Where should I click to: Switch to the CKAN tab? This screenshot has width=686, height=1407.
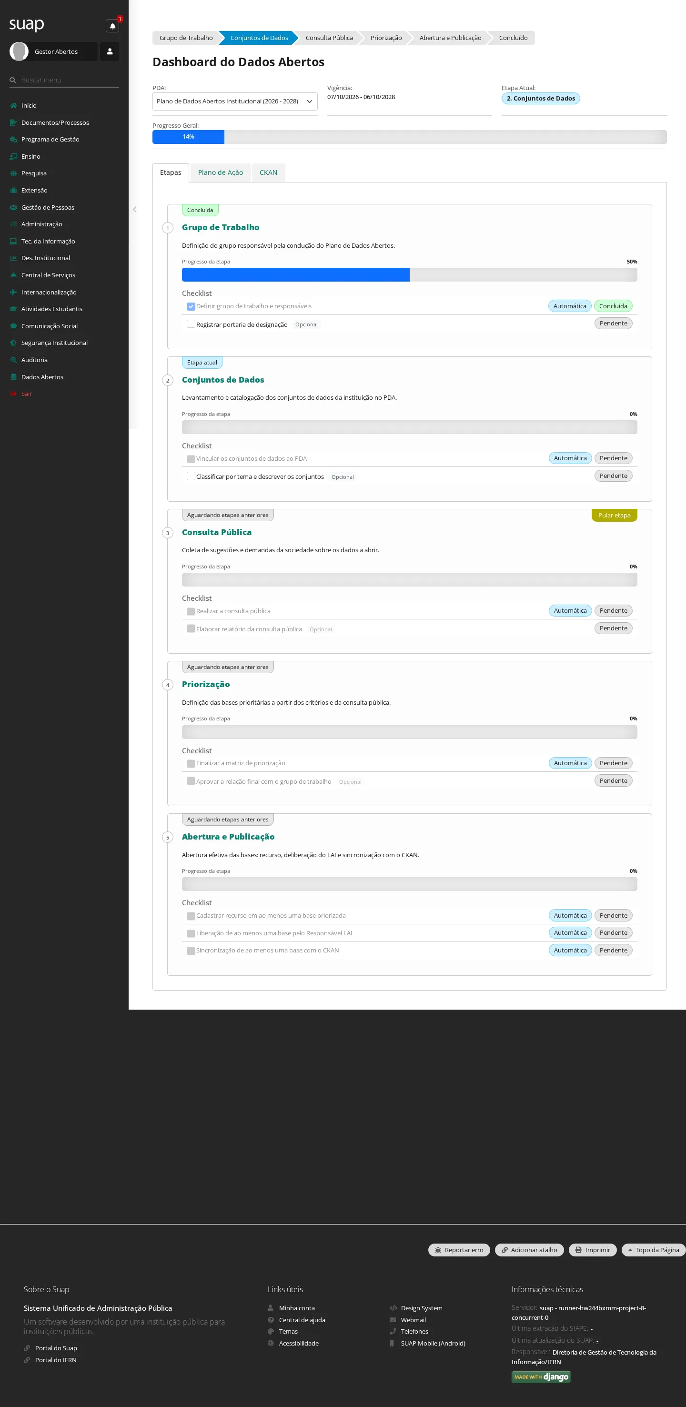(268, 172)
